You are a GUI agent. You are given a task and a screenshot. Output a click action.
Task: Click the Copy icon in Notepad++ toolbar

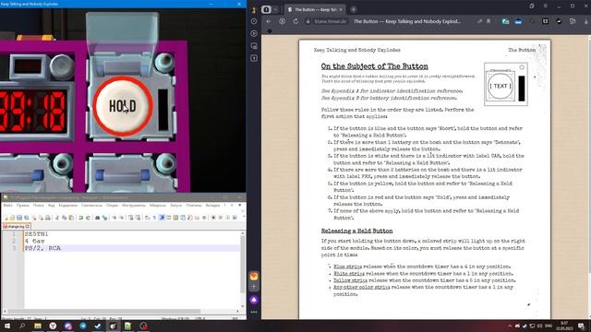click(x=64, y=218)
